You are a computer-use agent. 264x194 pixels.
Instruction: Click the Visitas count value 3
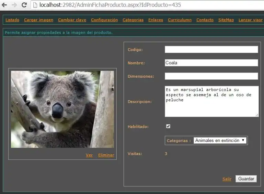click(x=166, y=154)
